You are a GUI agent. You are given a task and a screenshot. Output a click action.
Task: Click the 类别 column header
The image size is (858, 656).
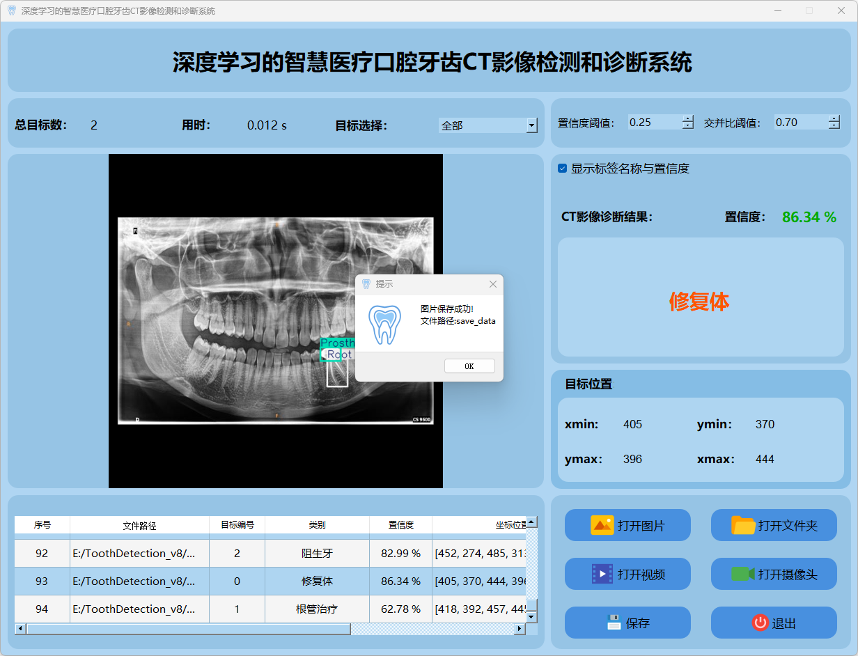click(x=317, y=525)
